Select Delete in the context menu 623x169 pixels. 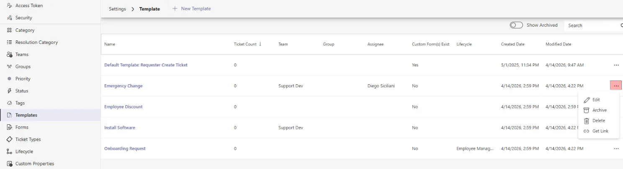click(598, 121)
